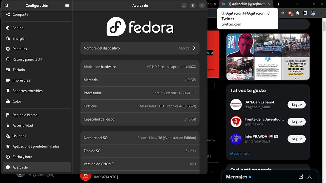Viewport: 326px width, 183px height.
Task: Open Nombre del dispositivo row chevron
Action: tap(194, 48)
